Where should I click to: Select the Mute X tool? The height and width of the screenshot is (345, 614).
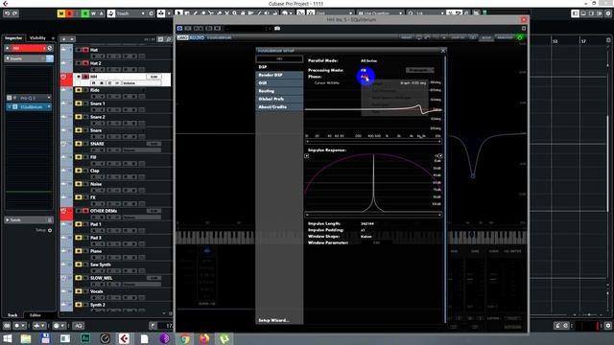(226, 13)
